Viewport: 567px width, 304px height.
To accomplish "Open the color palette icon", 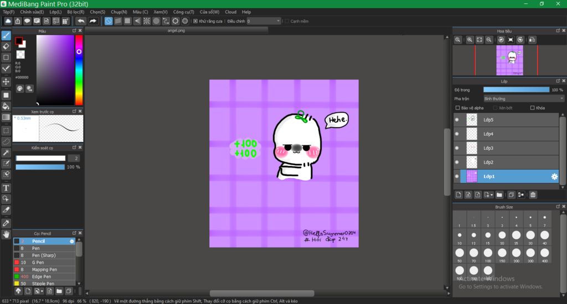I will [x=20, y=88].
